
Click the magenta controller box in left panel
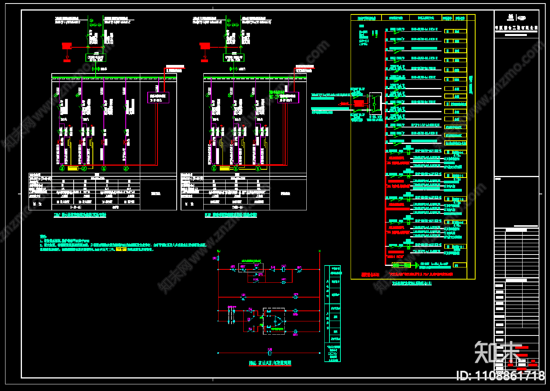(158, 97)
